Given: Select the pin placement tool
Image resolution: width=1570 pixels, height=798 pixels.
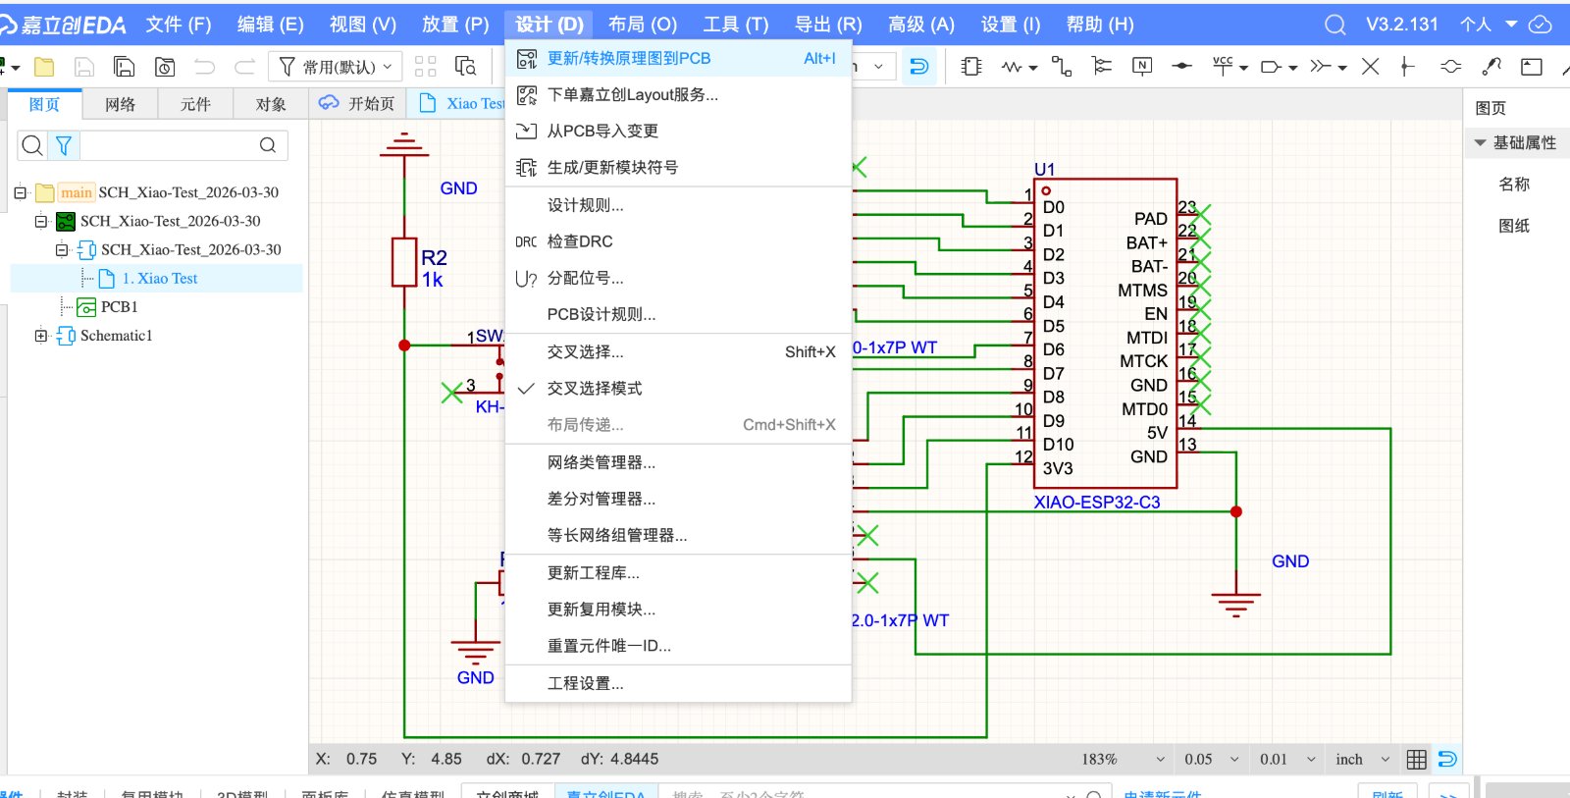Looking at the screenshot, I should pos(1407,67).
